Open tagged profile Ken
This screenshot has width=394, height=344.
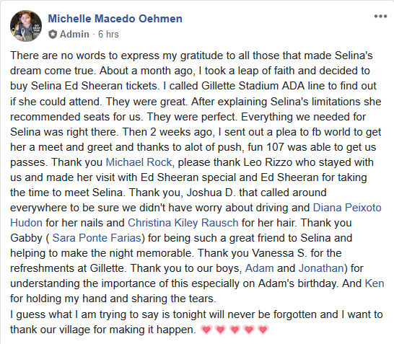(375, 283)
